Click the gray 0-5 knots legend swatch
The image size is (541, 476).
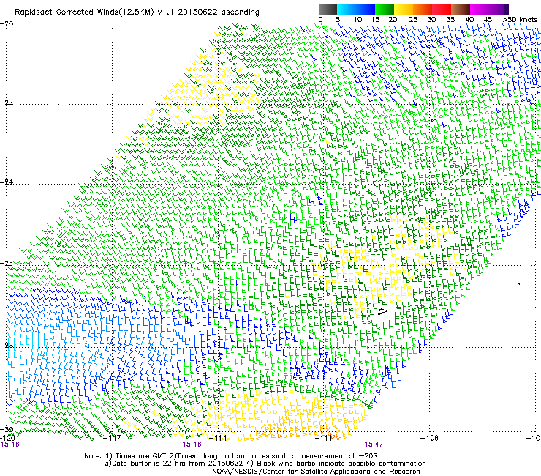(328, 9)
